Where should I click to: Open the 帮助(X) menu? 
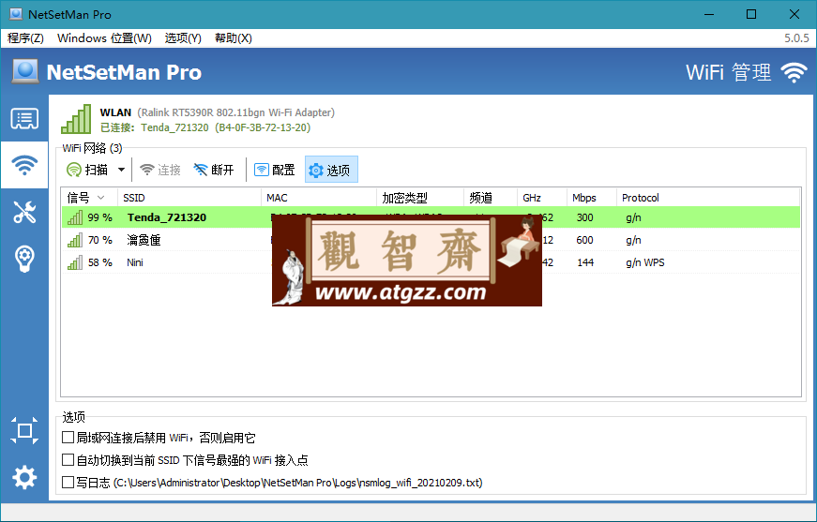pyautogui.click(x=234, y=38)
